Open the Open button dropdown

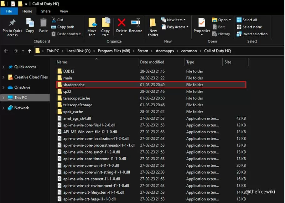click(x=230, y=20)
